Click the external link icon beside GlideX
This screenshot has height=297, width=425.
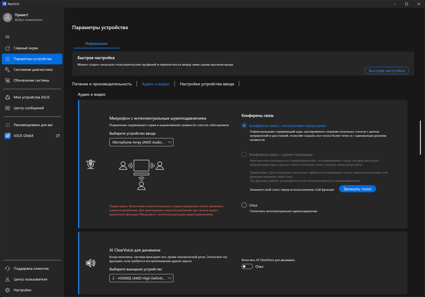[x=58, y=136]
